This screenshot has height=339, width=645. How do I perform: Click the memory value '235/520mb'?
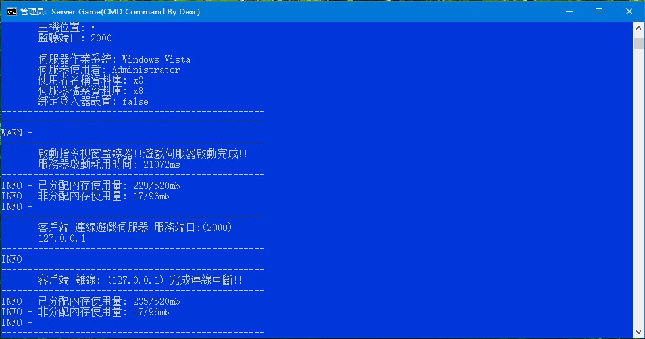coord(157,301)
